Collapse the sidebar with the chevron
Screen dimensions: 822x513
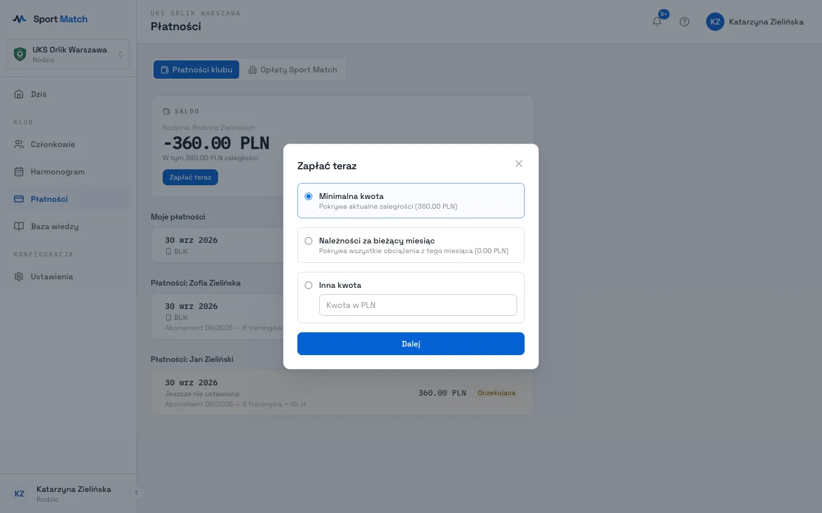point(136,492)
